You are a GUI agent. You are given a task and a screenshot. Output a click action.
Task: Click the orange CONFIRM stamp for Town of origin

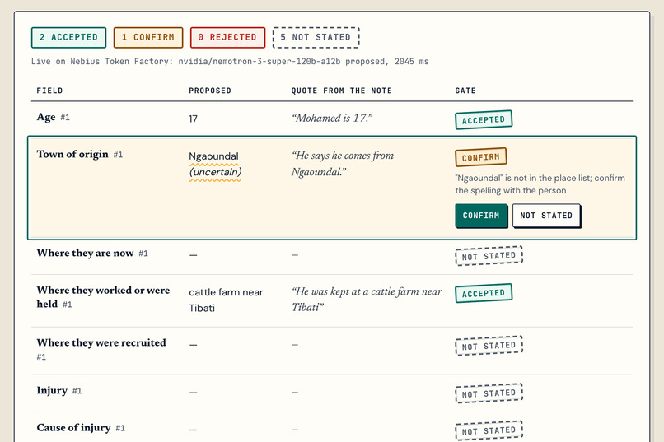[x=481, y=157]
